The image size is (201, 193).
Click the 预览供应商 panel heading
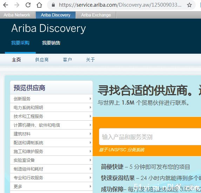[29, 88]
